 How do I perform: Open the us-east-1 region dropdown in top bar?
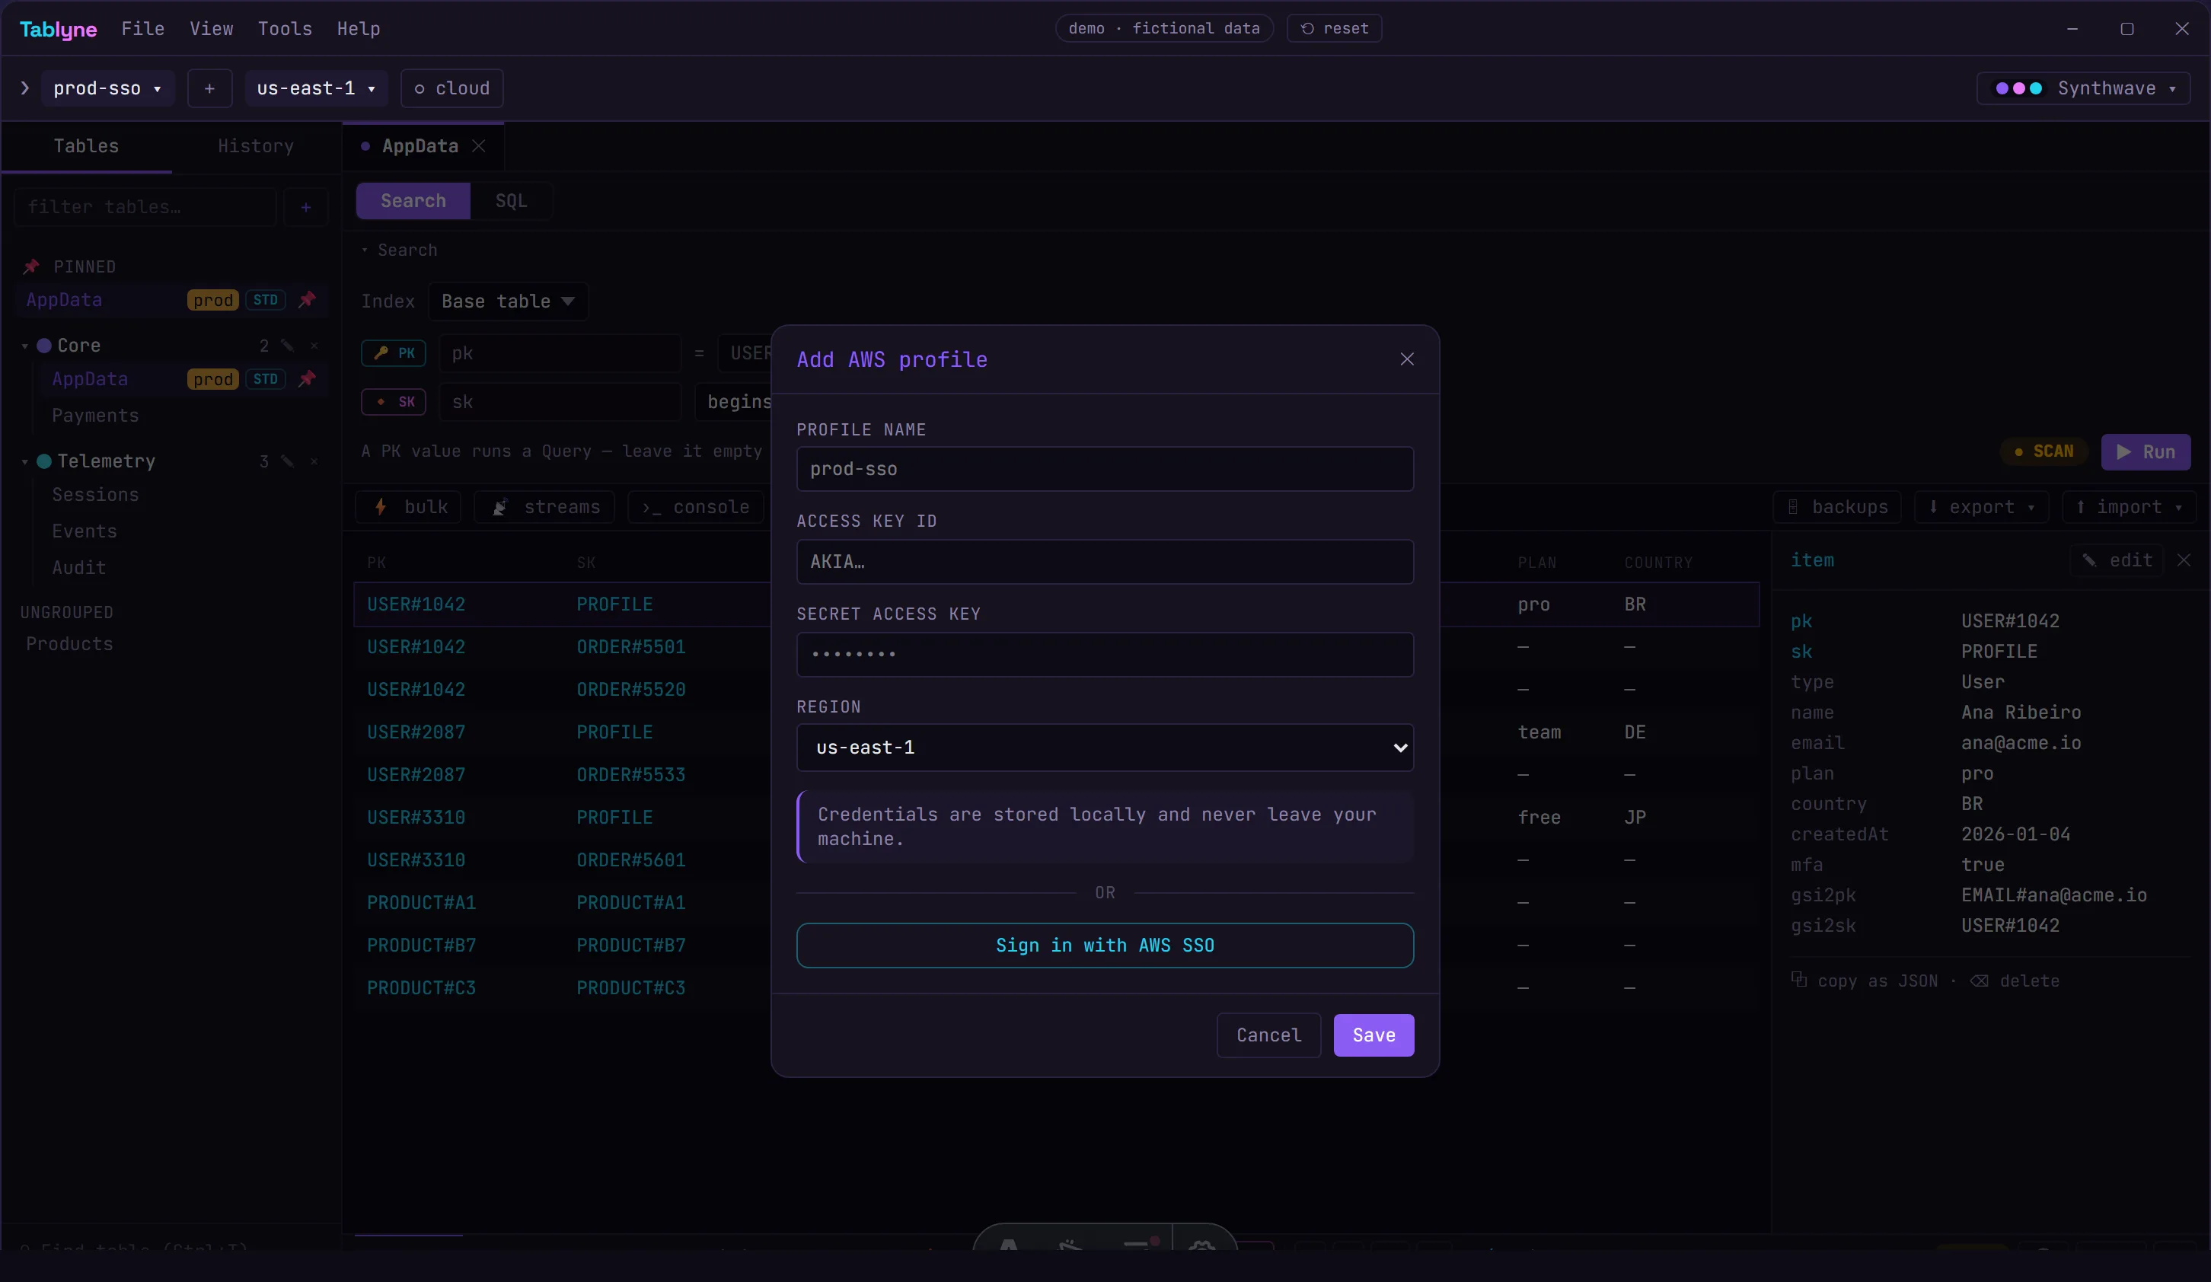click(x=316, y=88)
